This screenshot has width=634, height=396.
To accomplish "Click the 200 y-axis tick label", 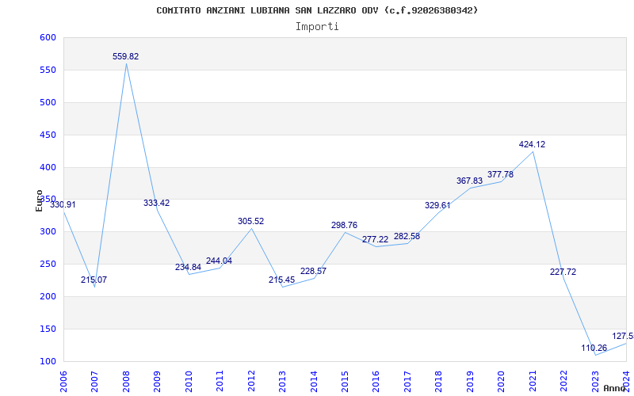I will click(48, 296).
